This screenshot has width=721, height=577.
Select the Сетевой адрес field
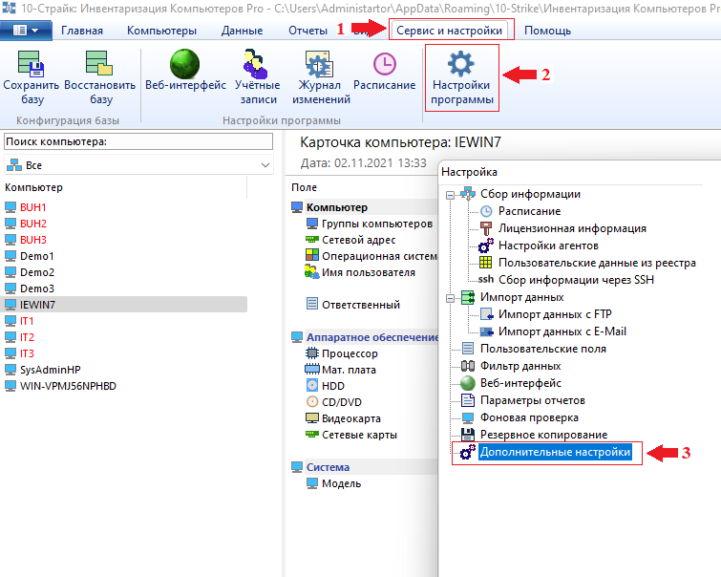click(x=358, y=240)
